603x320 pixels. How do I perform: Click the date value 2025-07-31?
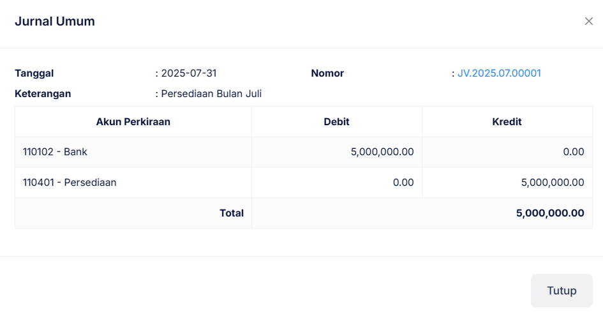tap(189, 73)
